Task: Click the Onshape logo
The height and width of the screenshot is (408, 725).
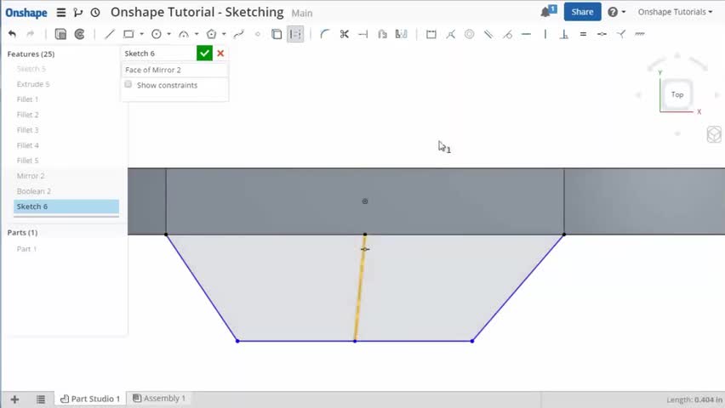Action: pos(26,13)
